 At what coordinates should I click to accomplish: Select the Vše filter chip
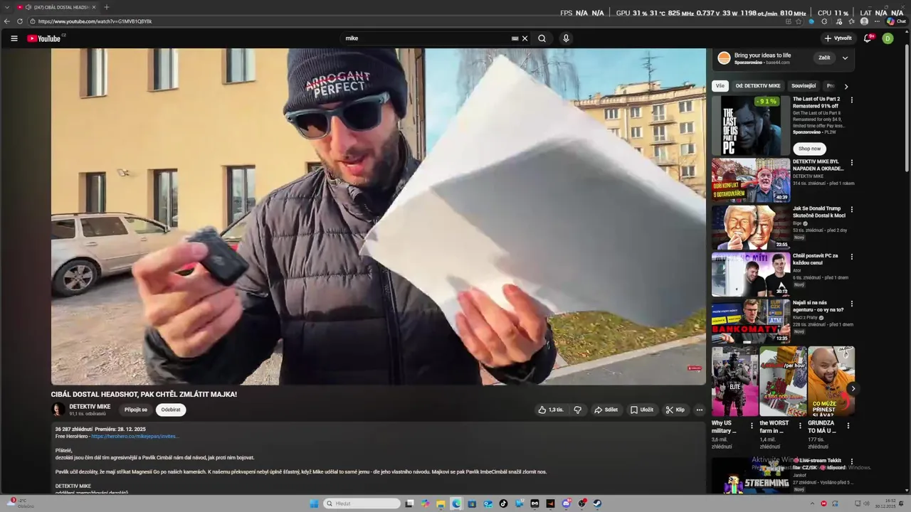pos(720,86)
